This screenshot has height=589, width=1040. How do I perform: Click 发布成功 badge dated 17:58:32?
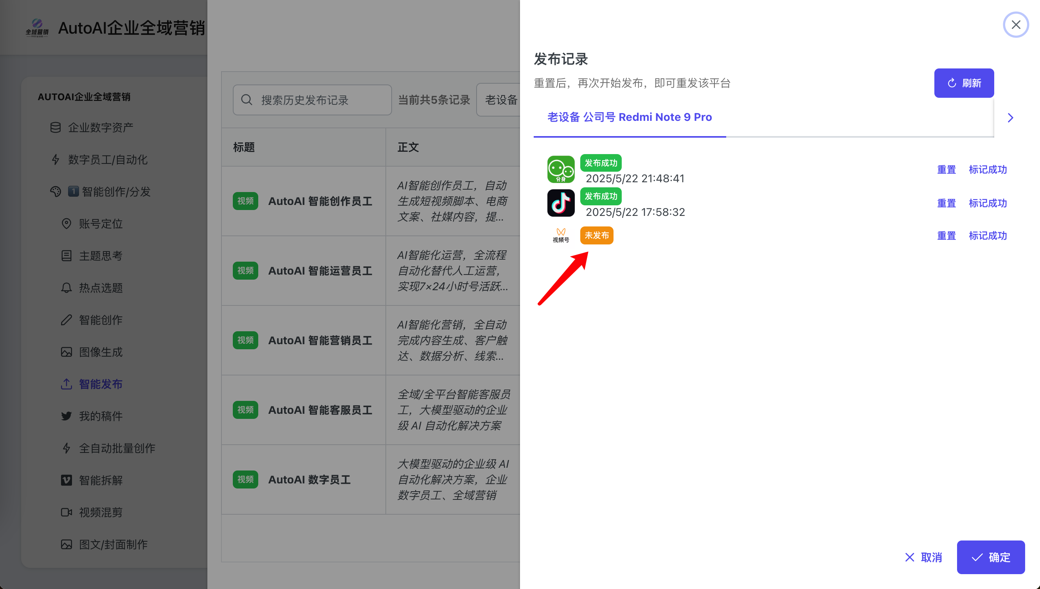[601, 196]
